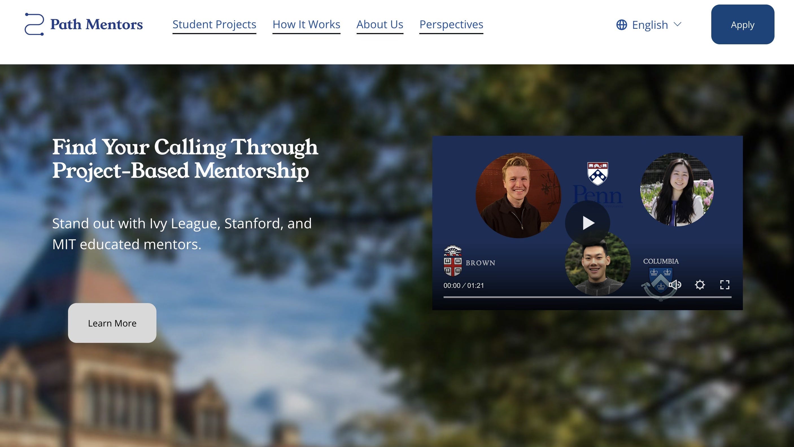The image size is (794, 447).
Task: Mute the video with speaker icon
Action: [x=675, y=285]
